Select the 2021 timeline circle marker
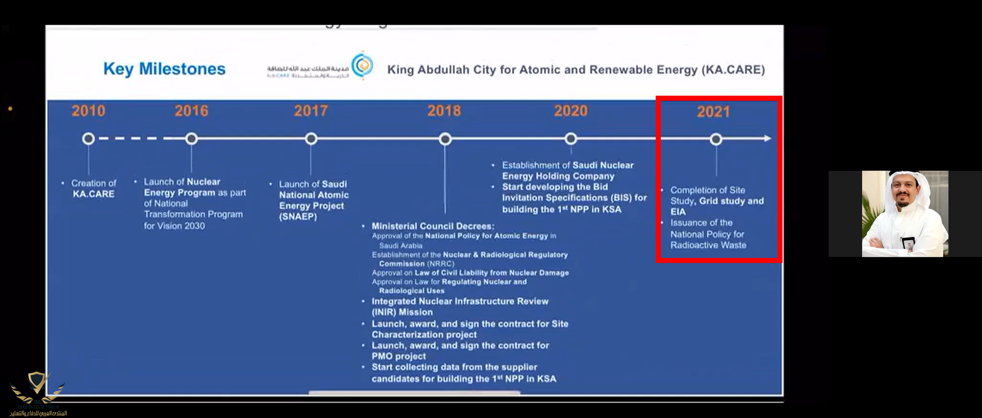The height and width of the screenshot is (418, 982). point(716,139)
